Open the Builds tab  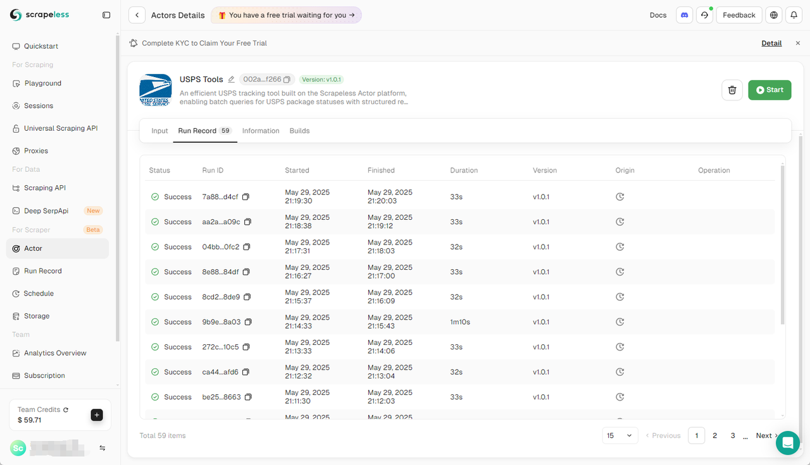point(299,131)
